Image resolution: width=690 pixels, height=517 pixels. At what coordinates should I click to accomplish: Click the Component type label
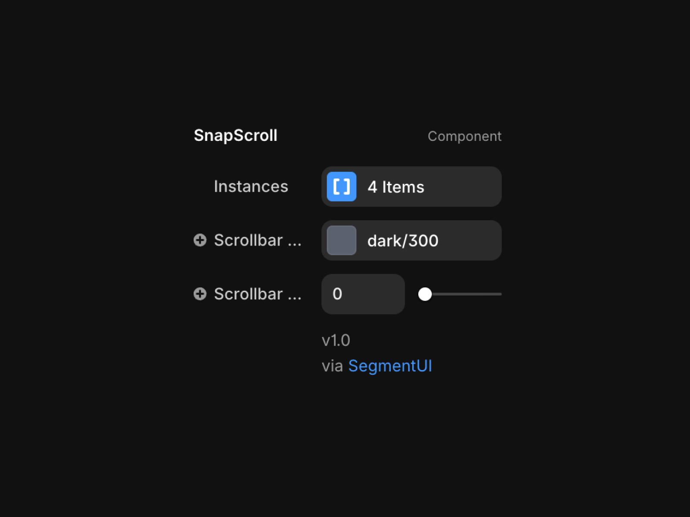[x=464, y=136]
